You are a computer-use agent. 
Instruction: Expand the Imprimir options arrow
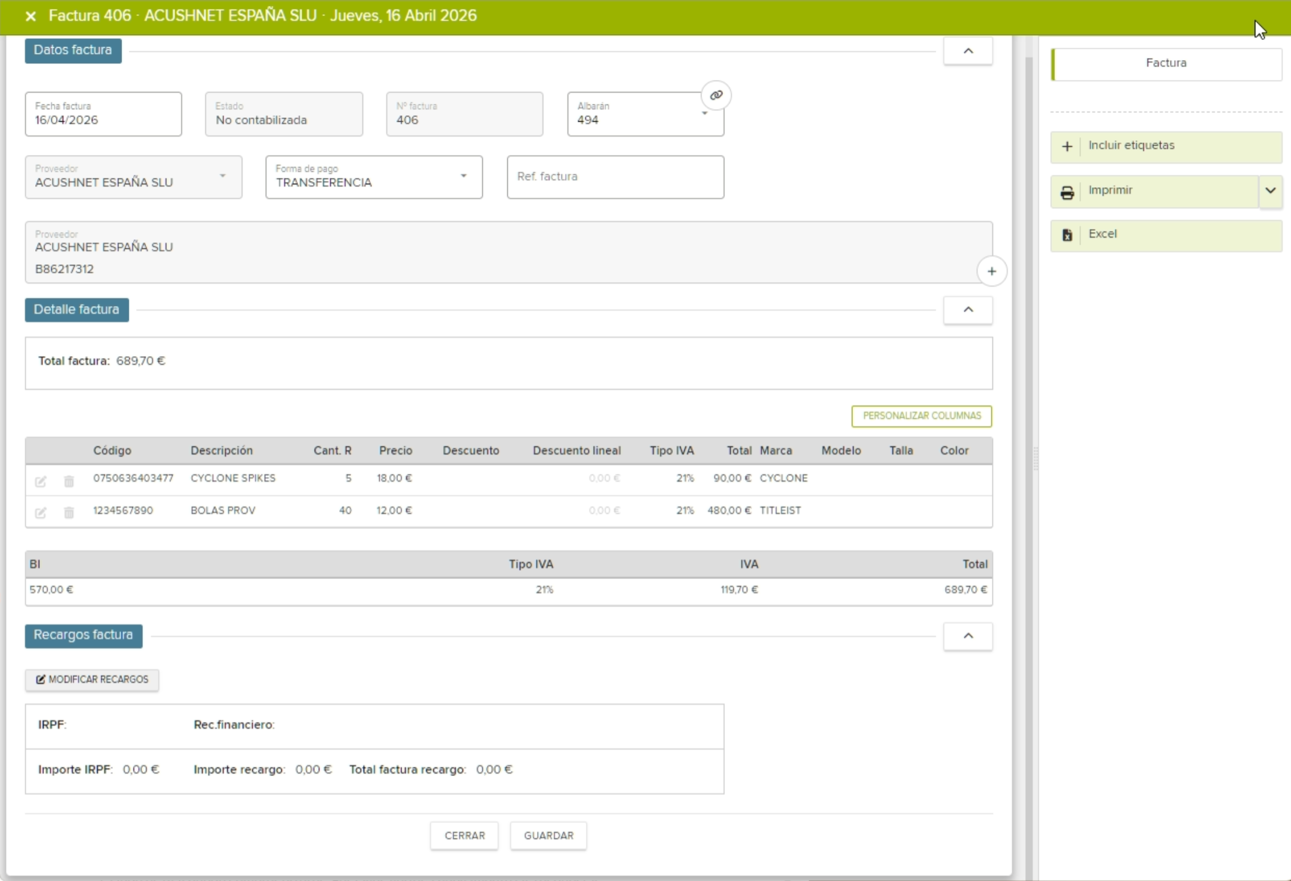(1271, 191)
